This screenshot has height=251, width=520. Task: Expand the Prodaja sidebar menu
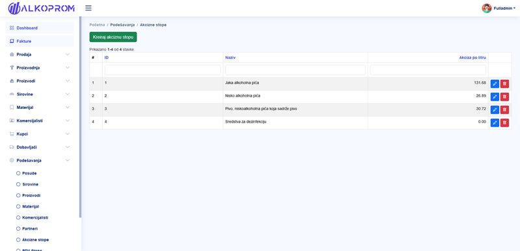40,54
